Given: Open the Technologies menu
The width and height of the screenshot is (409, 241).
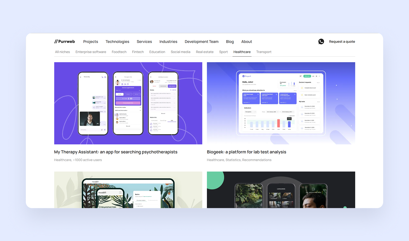Looking at the screenshot, I should 117,42.
